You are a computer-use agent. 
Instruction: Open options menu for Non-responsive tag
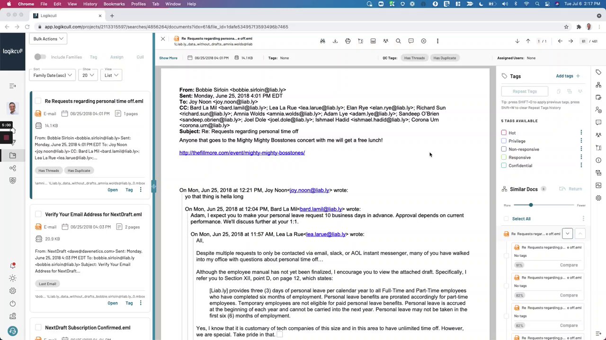(x=581, y=149)
